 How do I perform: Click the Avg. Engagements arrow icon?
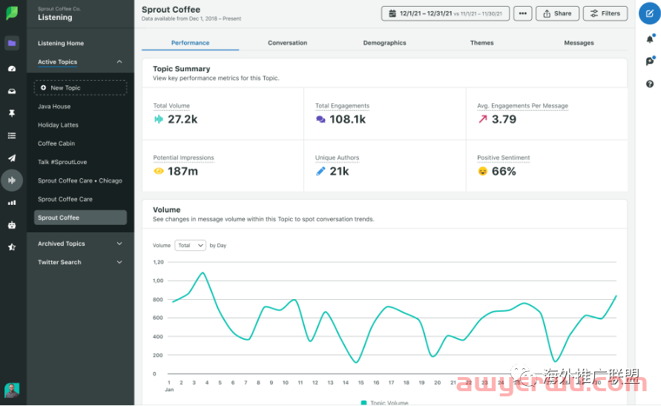(x=483, y=119)
